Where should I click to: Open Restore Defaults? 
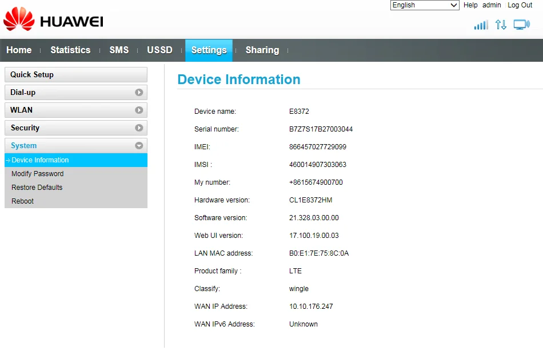pos(37,188)
